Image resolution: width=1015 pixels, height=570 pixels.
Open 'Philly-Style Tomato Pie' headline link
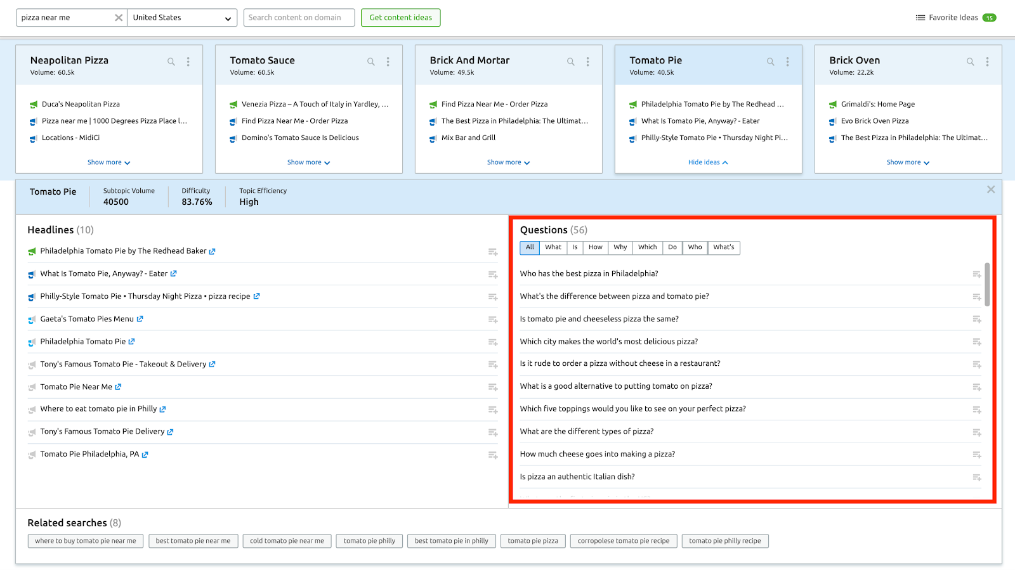[150, 296]
